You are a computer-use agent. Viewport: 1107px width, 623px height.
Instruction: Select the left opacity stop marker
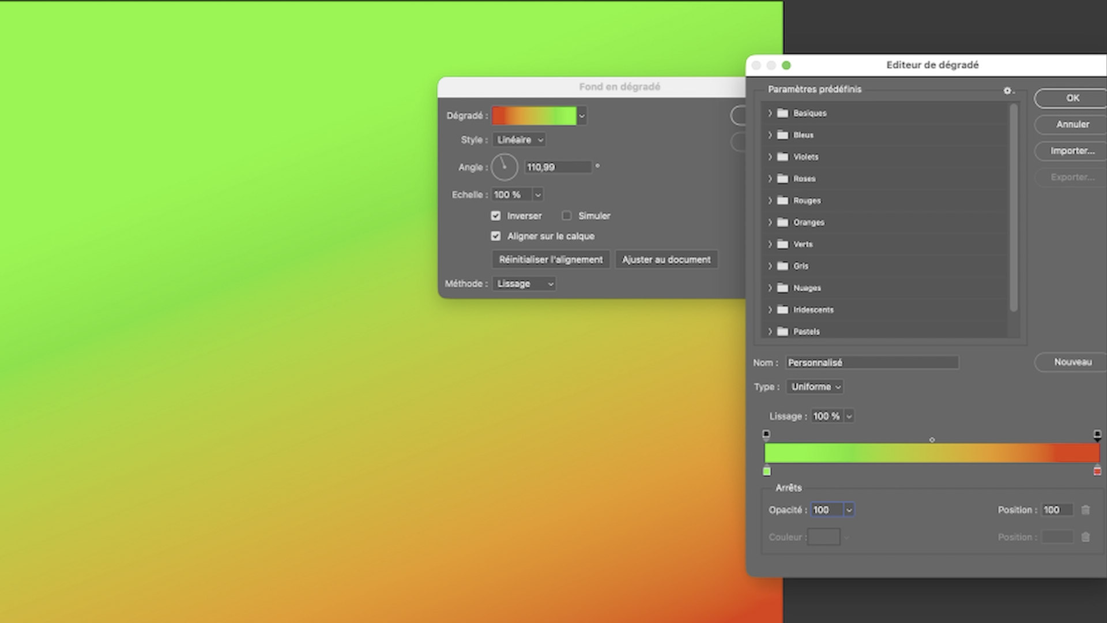coord(766,434)
